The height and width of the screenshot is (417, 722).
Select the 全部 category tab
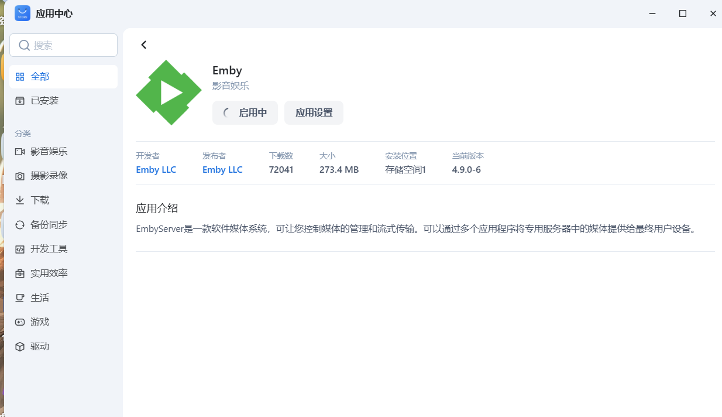pos(64,77)
